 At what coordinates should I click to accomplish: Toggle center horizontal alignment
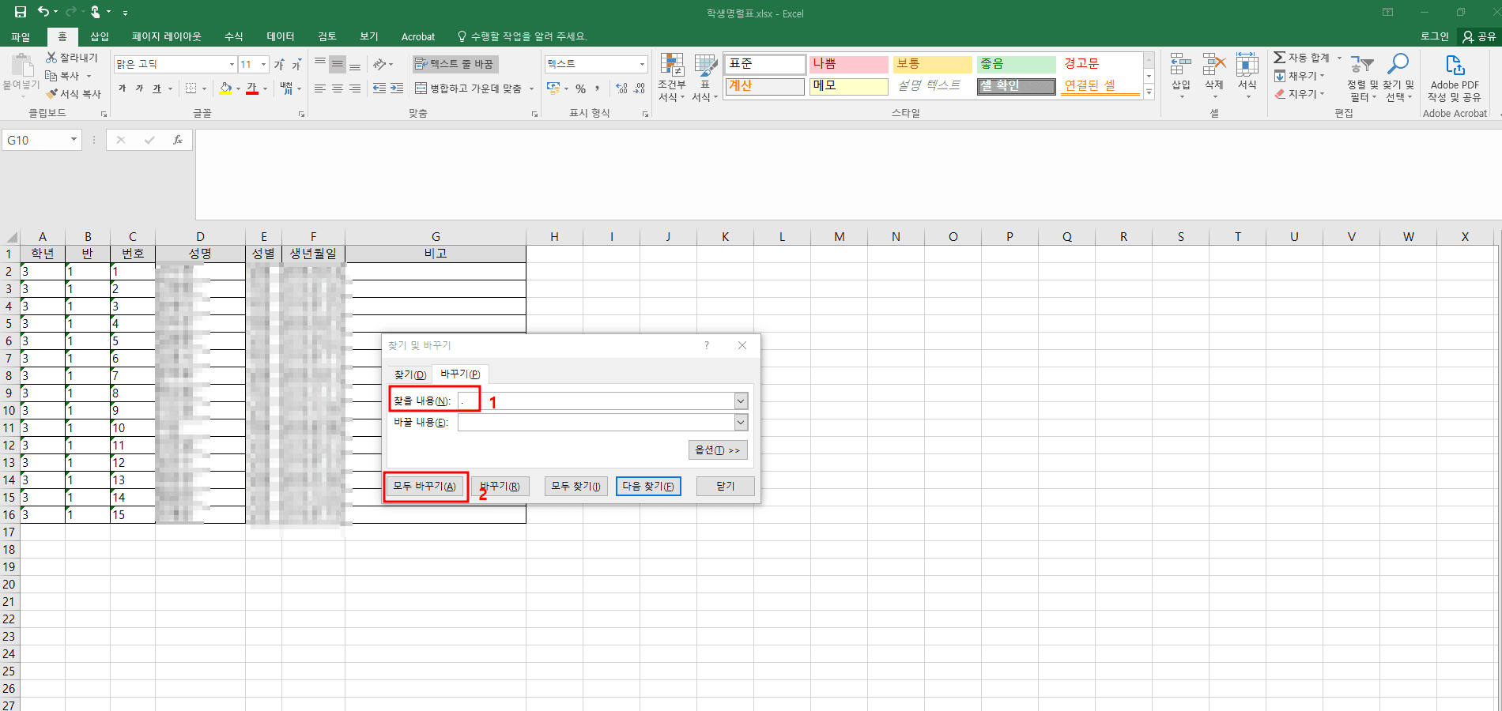click(338, 88)
